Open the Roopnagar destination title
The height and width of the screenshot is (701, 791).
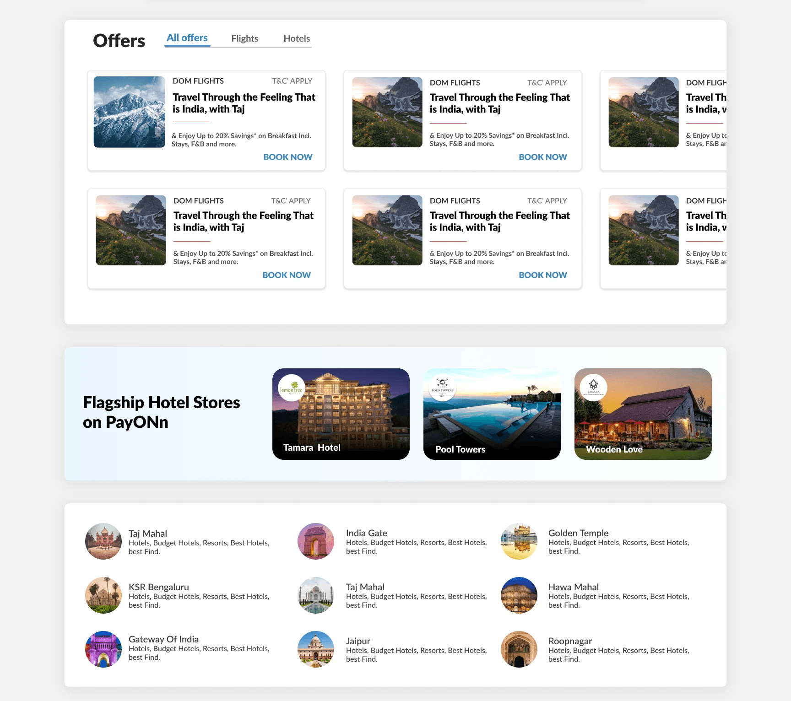(570, 641)
